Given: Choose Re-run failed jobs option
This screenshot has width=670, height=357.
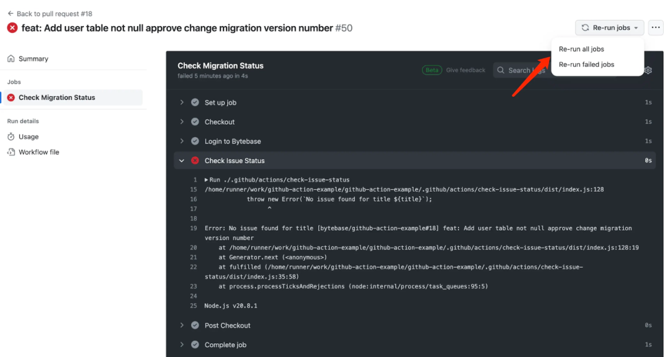Looking at the screenshot, I should tap(586, 65).
